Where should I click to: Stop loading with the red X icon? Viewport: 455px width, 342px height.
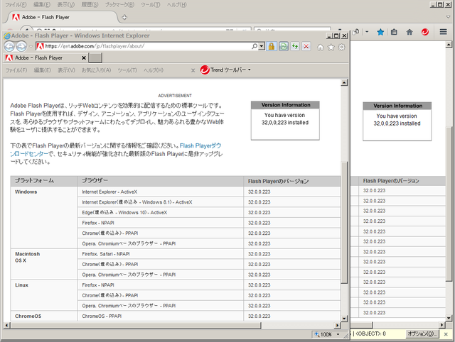click(306, 46)
